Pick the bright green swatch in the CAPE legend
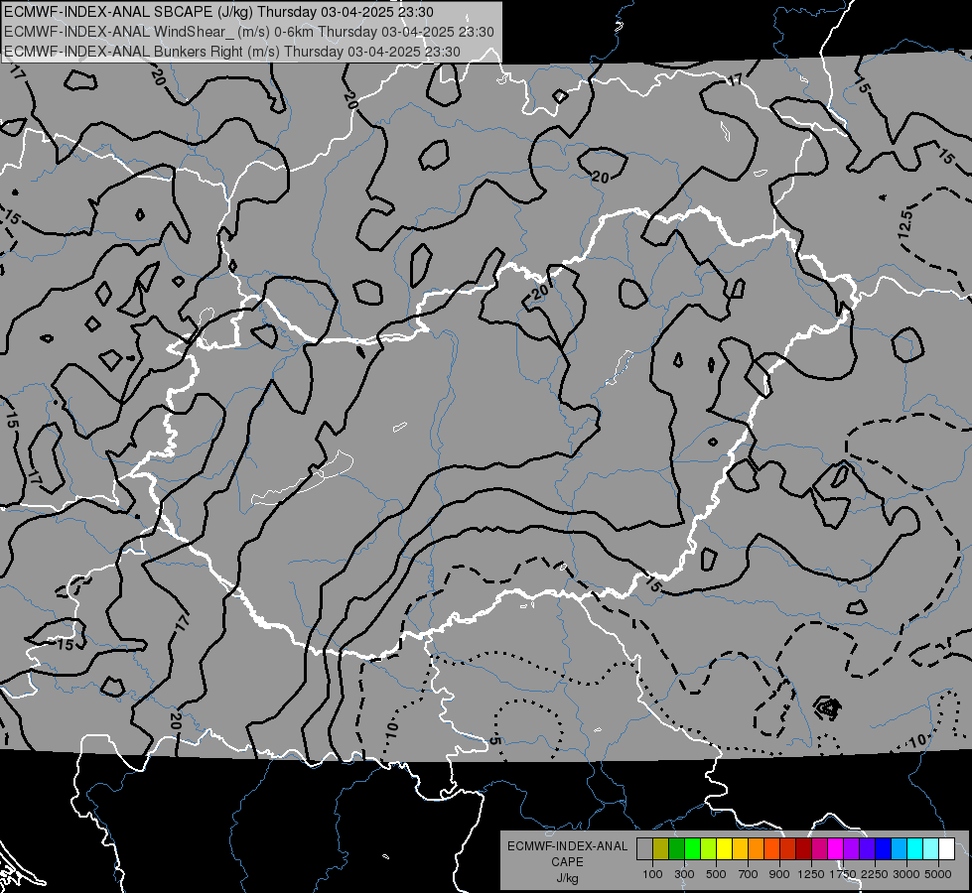 [x=692, y=849]
